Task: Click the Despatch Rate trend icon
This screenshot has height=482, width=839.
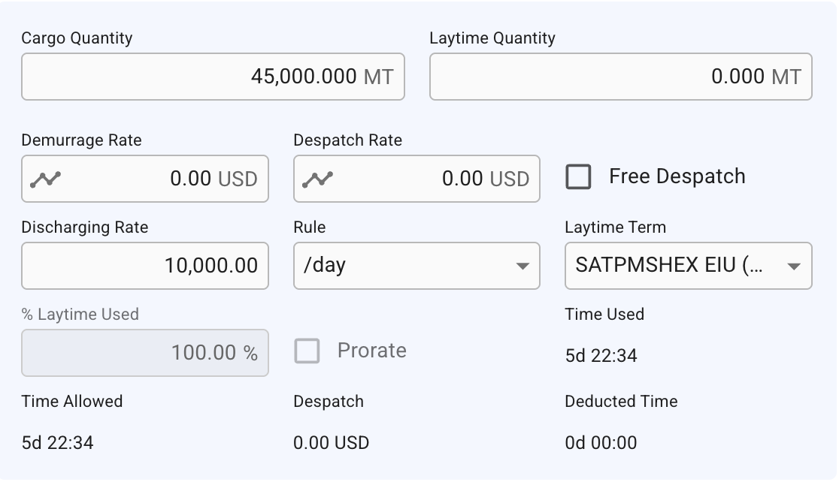Action: 317,179
